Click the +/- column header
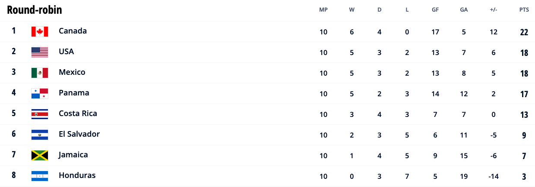The width and height of the screenshot is (535, 187). pos(494,10)
